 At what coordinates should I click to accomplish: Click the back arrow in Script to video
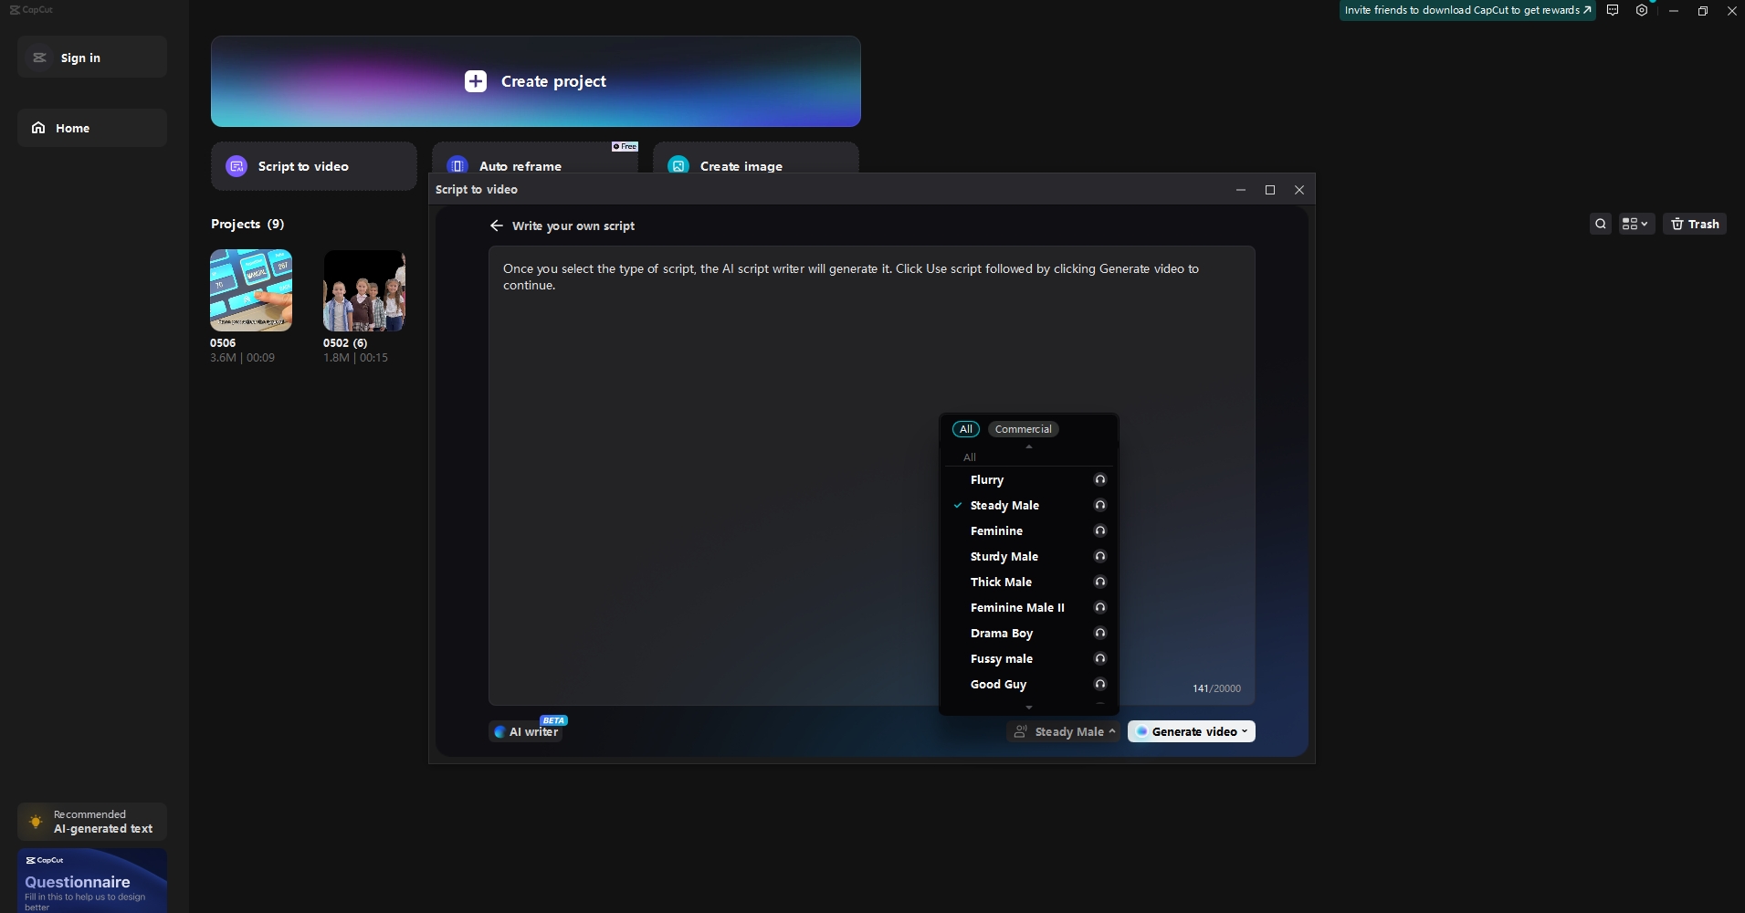click(496, 226)
